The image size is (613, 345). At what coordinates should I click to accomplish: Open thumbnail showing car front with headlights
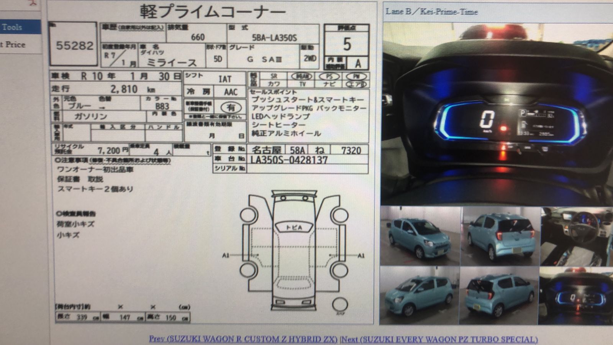[420, 236]
